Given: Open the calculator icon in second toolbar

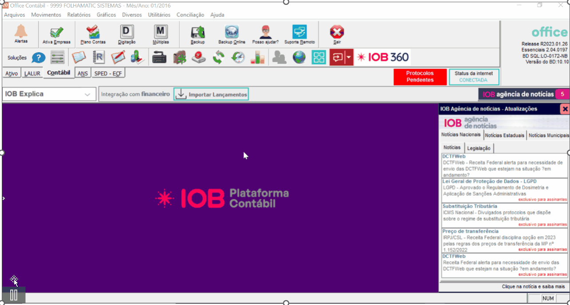Looking at the screenshot, I should pos(159,58).
